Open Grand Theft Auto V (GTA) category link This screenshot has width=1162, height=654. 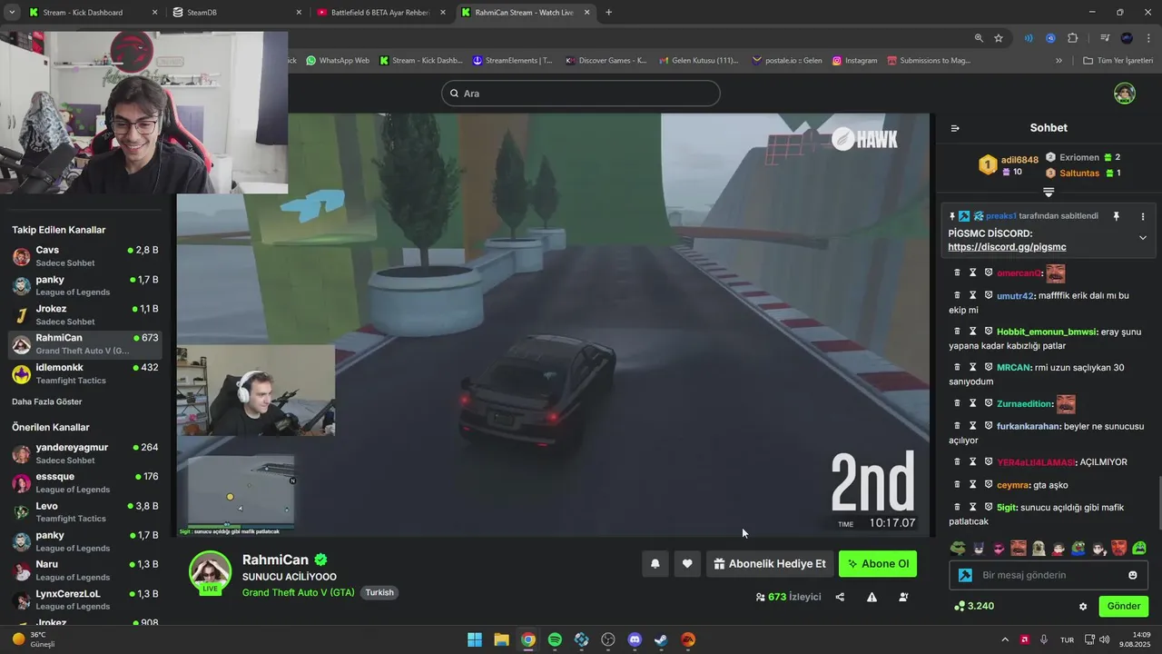point(298,592)
